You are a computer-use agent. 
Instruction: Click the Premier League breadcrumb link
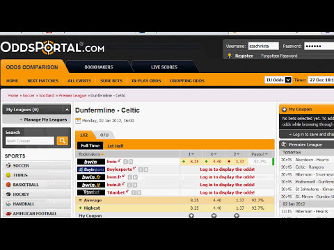72,96
